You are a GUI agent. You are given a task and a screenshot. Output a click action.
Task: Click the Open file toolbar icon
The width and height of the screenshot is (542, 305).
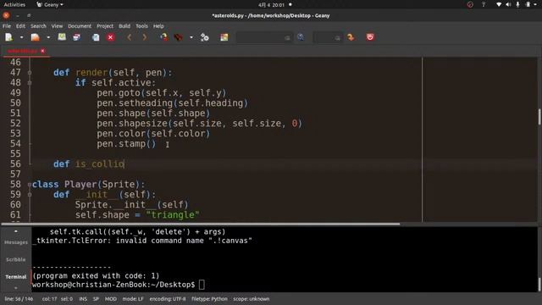(36, 37)
